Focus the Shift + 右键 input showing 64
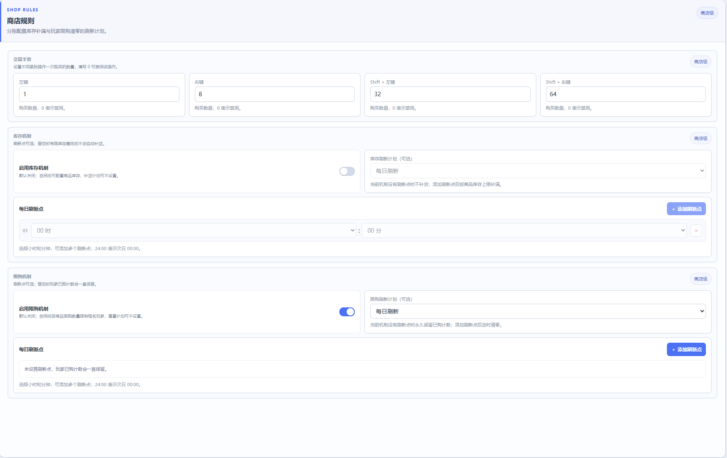 pos(626,94)
